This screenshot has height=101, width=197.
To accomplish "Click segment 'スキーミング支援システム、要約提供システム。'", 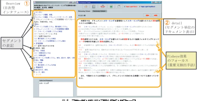I will [x=52, y=26].
